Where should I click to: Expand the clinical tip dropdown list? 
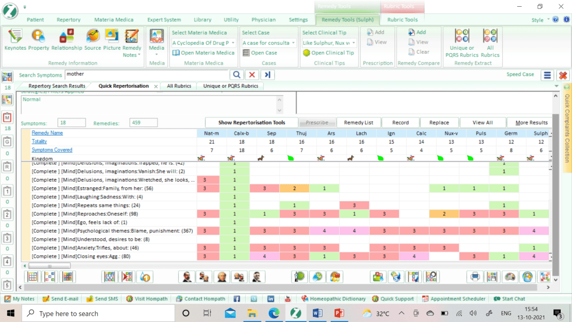click(x=355, y=43)
